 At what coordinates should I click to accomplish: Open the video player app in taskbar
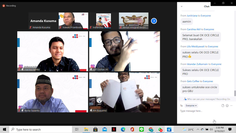[169, 130]
